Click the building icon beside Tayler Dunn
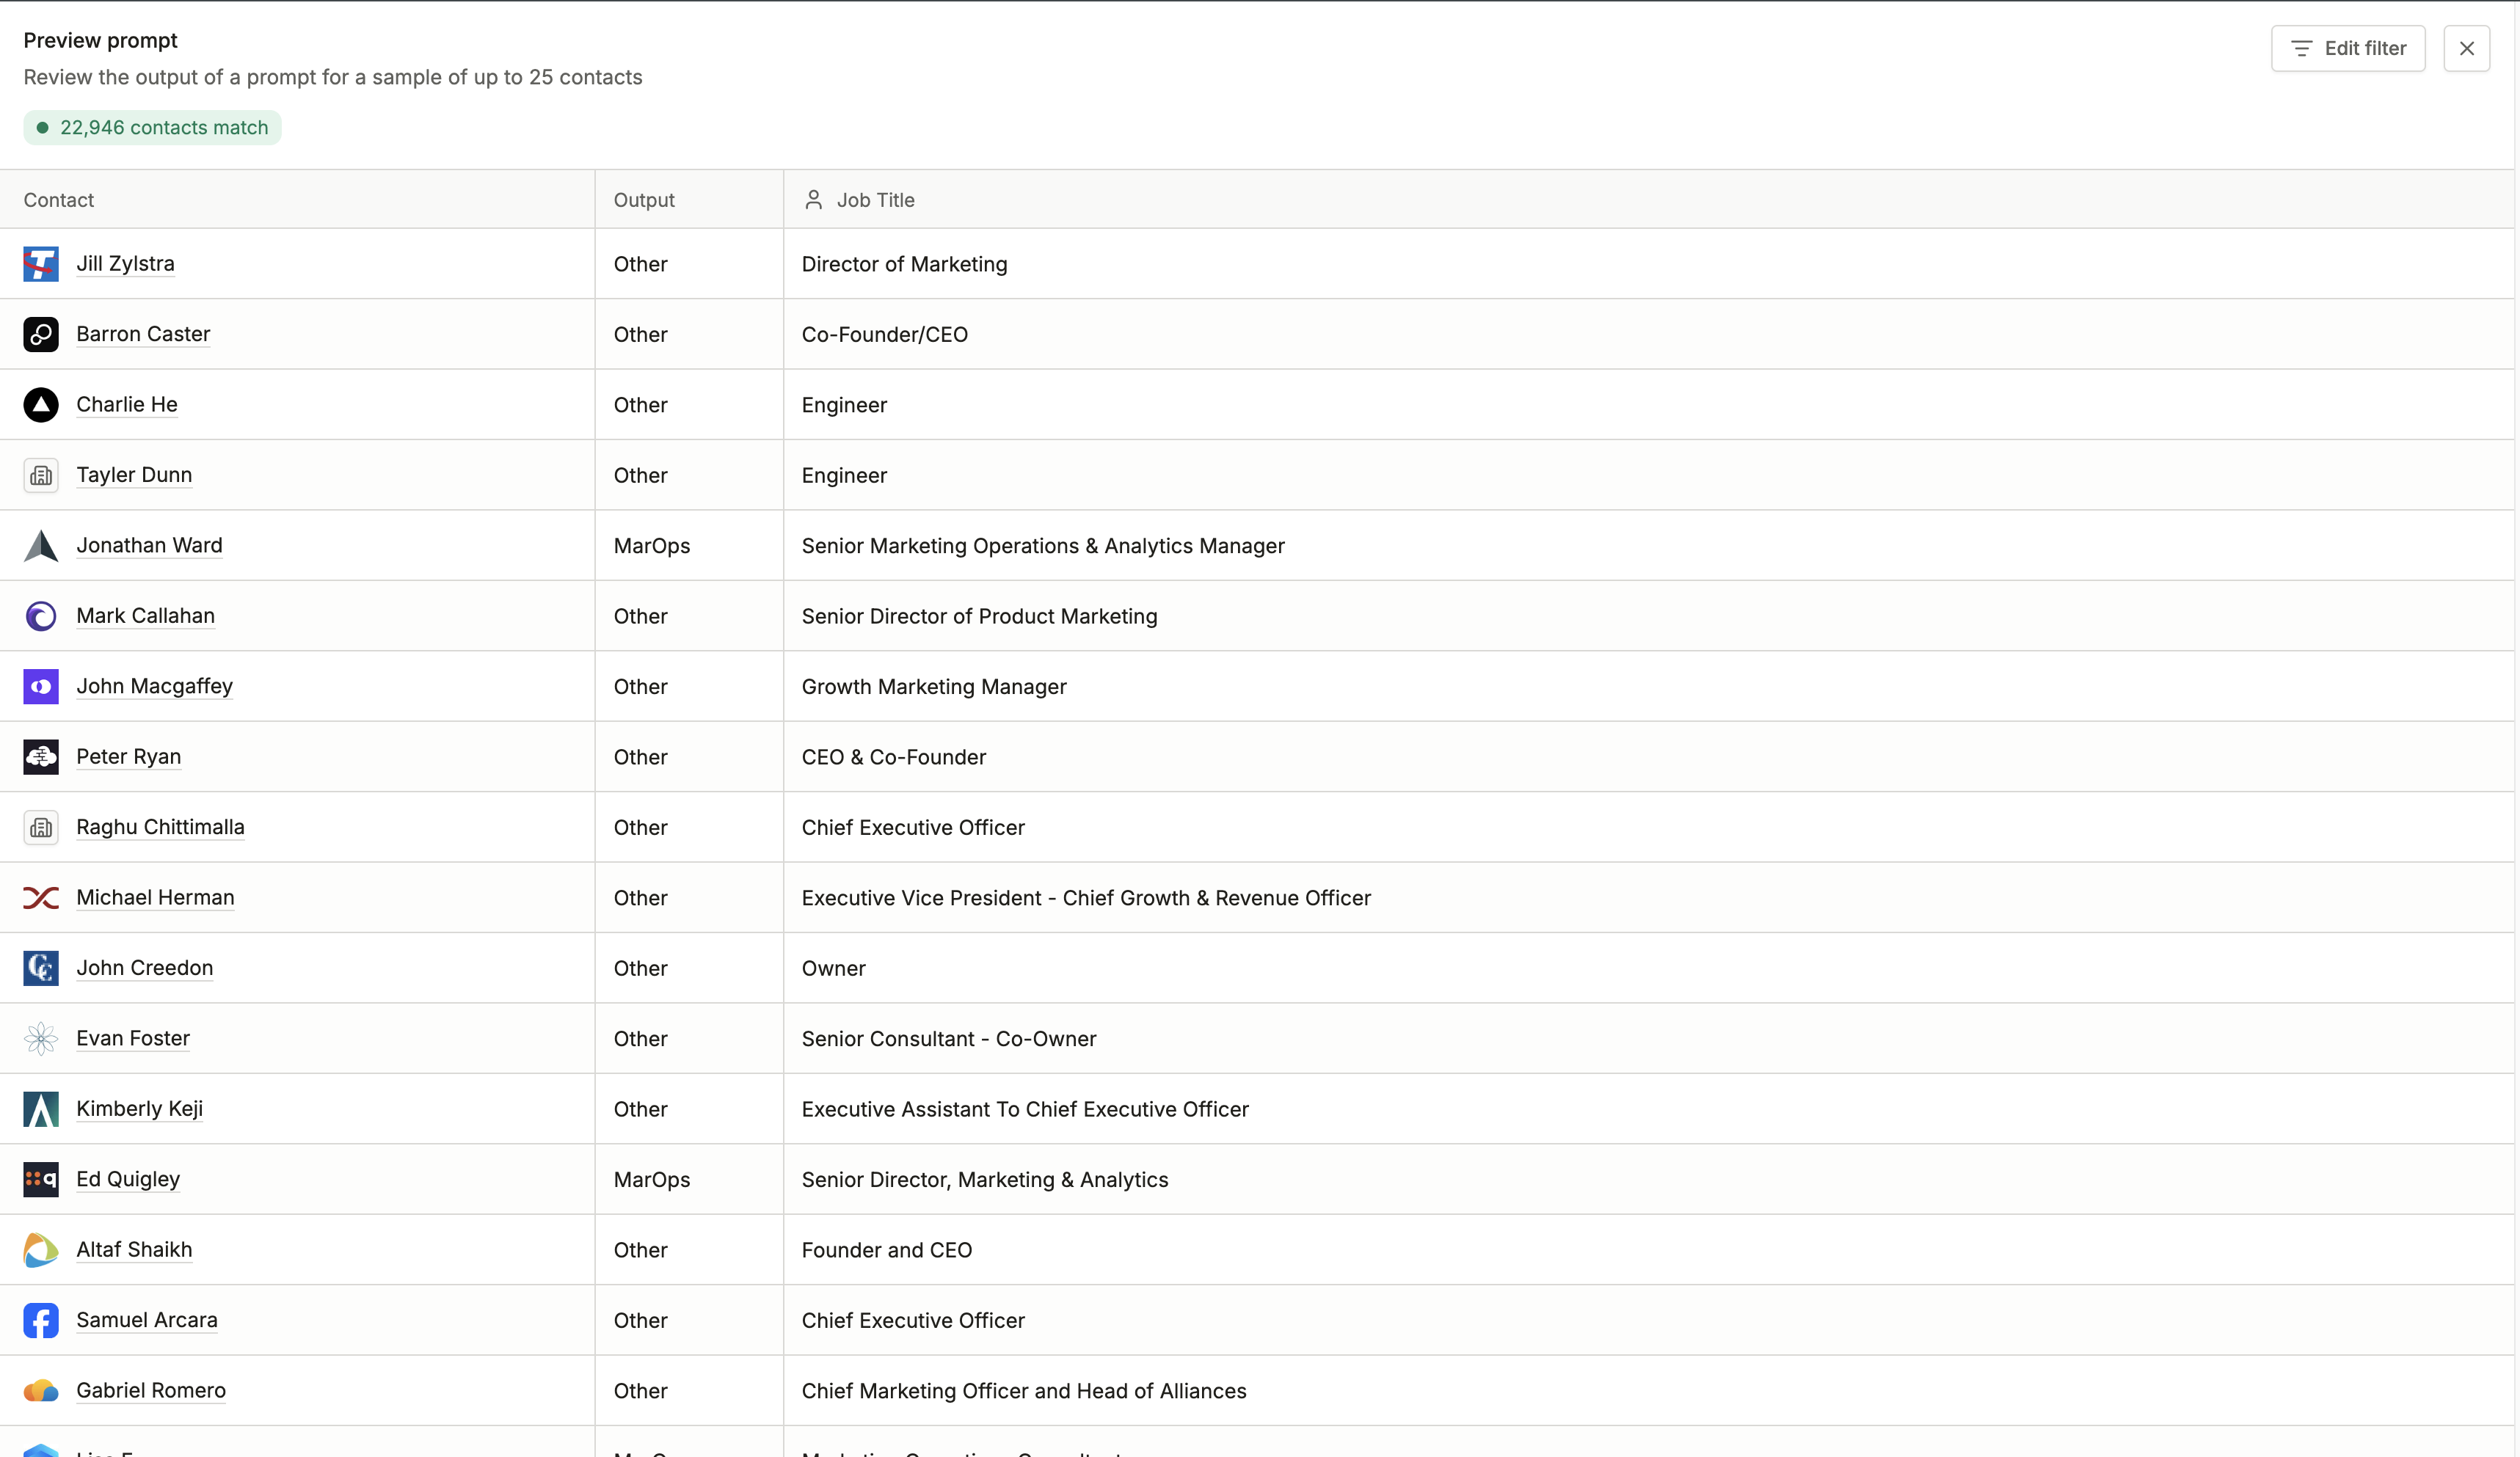This screenshot has width=2520, height=1457. click(x=40, y=475)
